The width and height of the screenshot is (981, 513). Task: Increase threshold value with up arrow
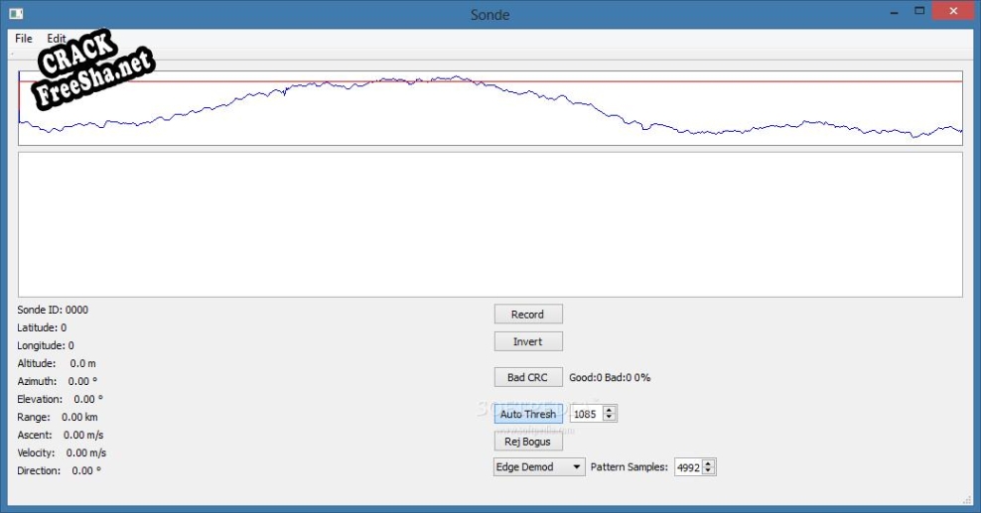click(610, 410)
